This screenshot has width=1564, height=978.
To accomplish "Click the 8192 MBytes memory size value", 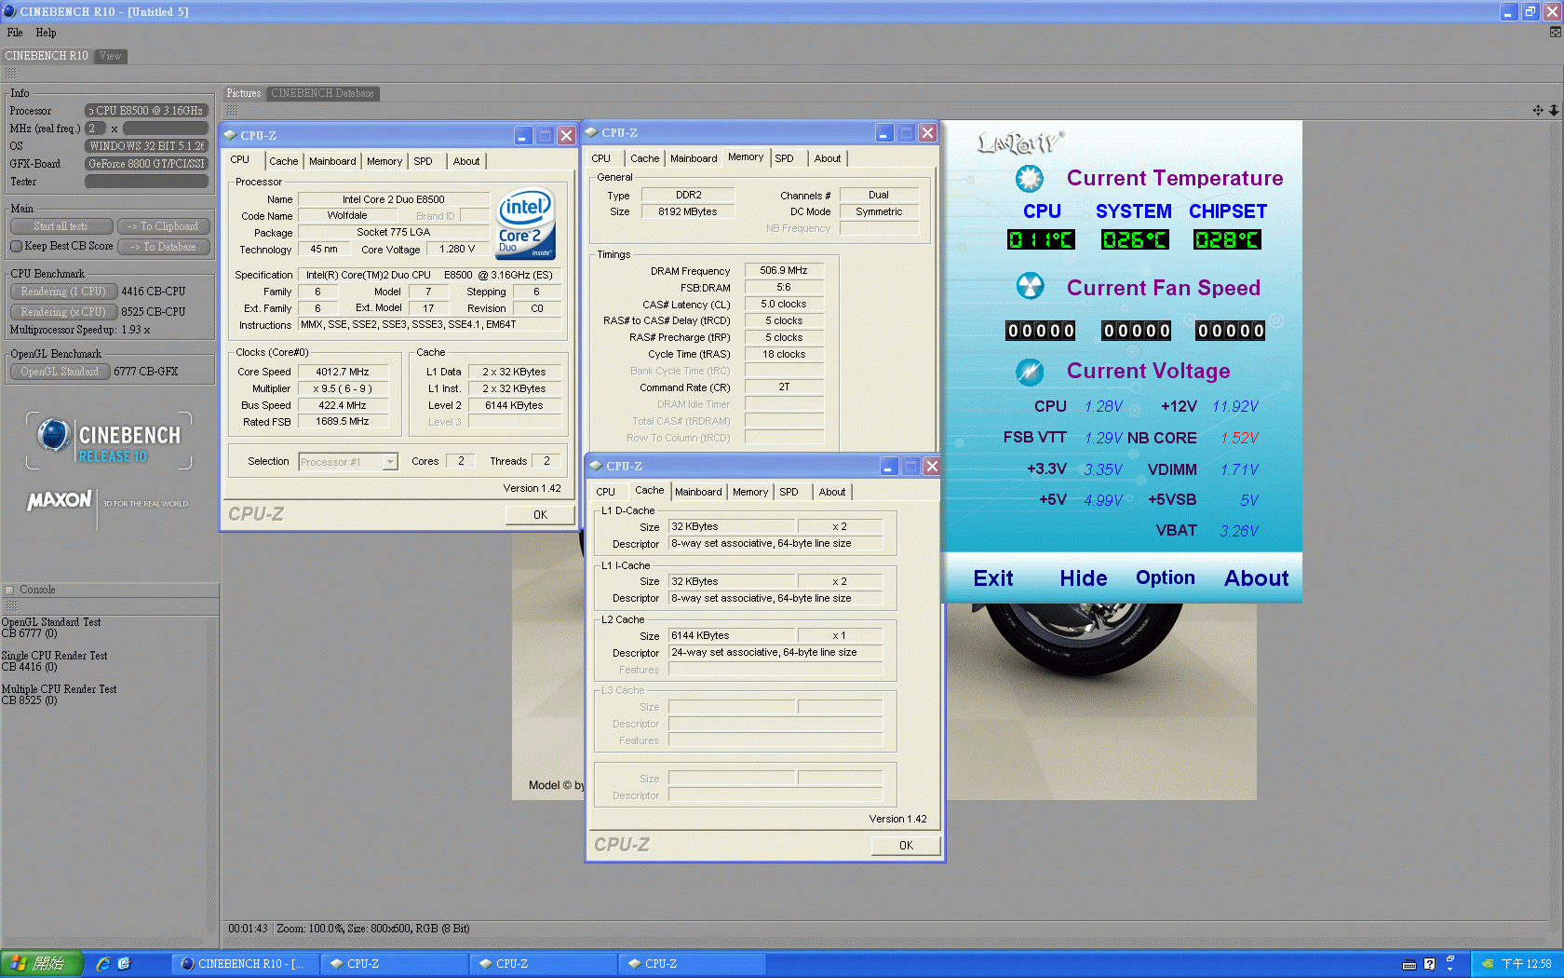I will click(688, 211).
